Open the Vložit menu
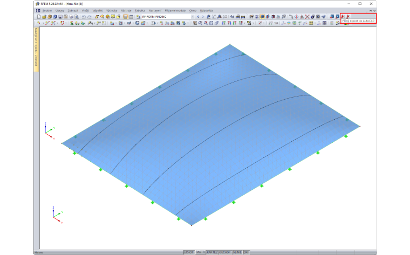Viewport: 410px width, 255px height. [85, 10]
